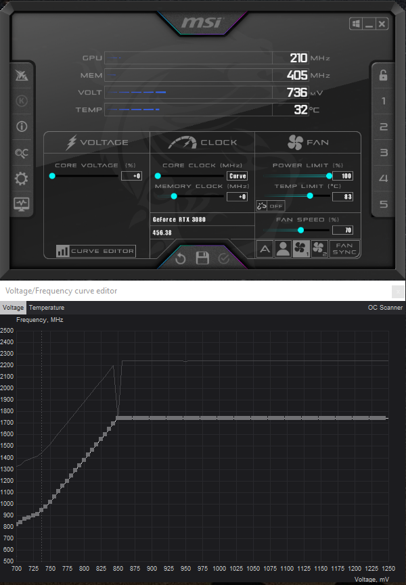
Task: Click the temp limit slider handle
Action: click(x=310, y=196)
